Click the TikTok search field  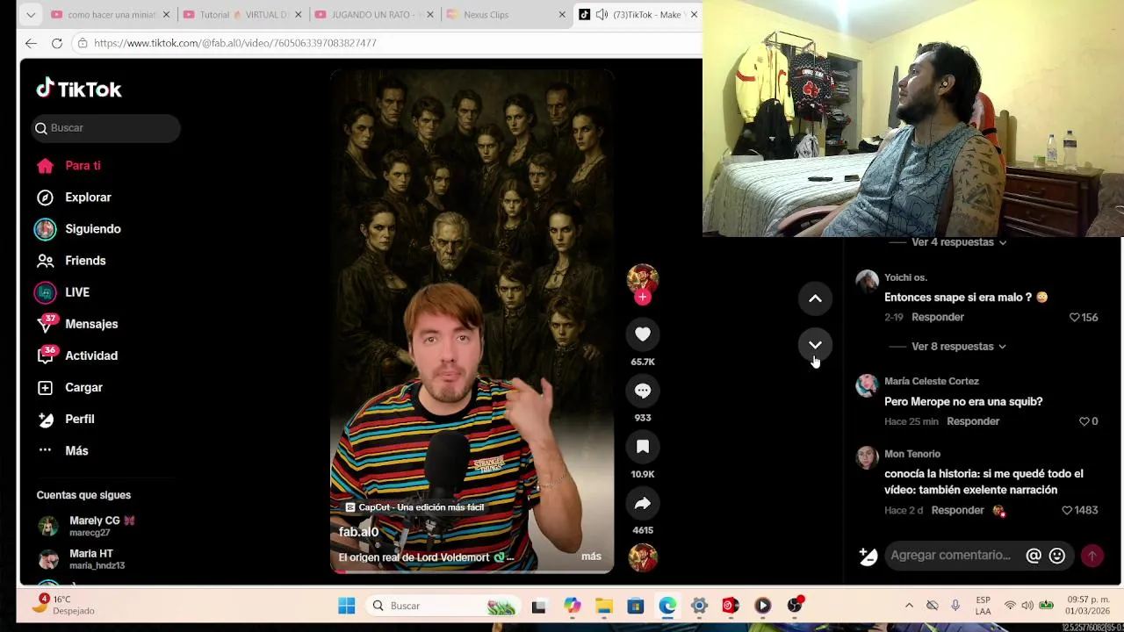coord(105,128)
